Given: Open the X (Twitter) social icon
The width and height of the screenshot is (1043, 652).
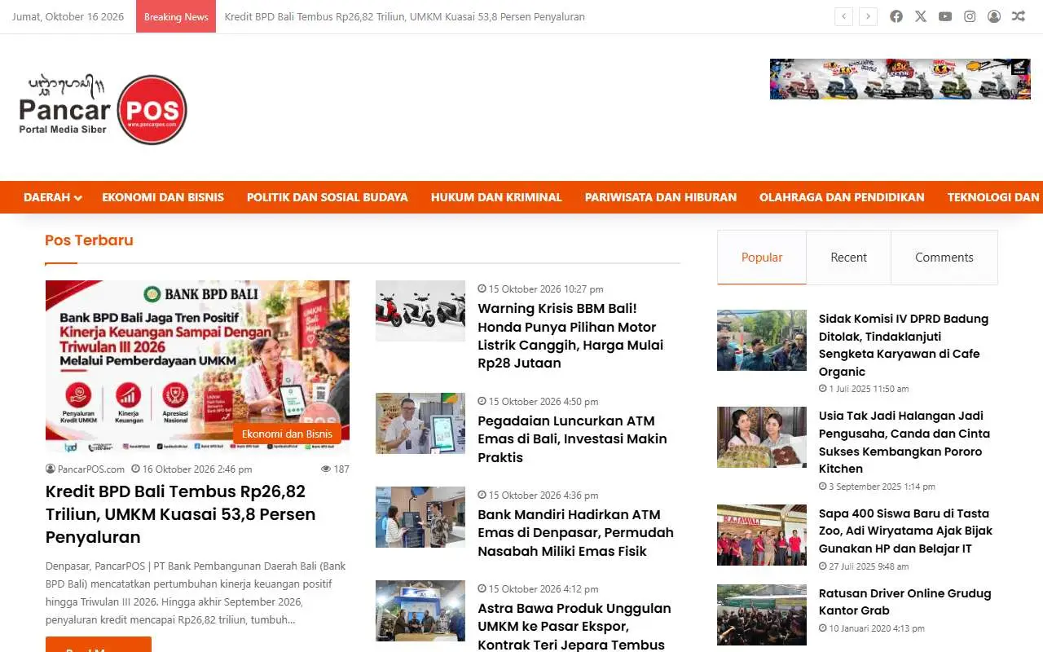Looking at the screenshot, I should pos(921,16).
